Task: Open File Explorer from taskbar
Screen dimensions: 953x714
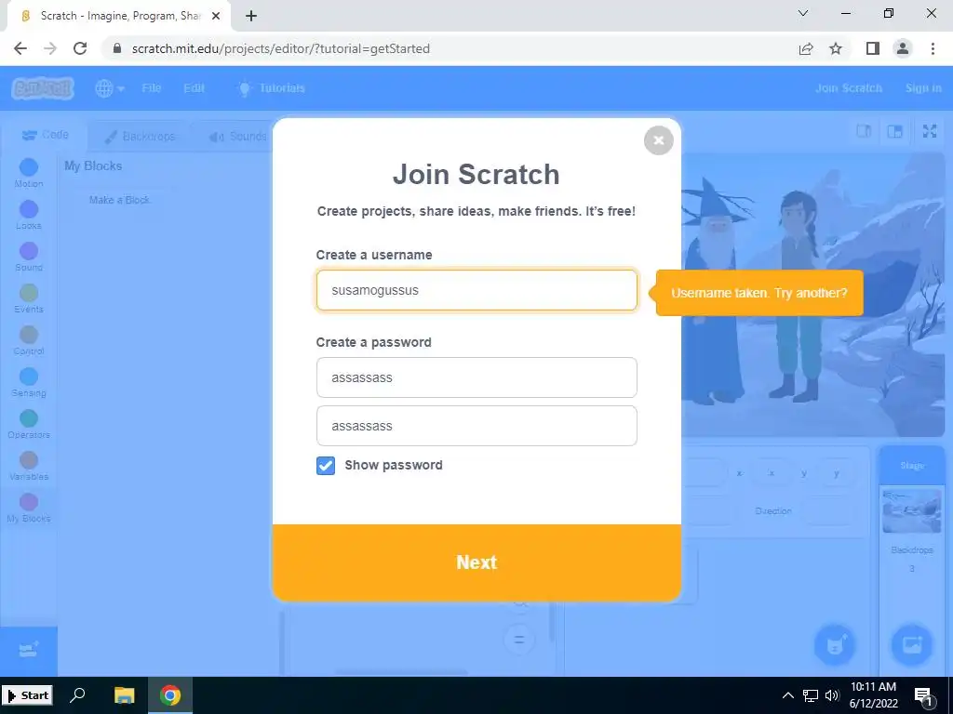Action: click(x=124, y=695)
